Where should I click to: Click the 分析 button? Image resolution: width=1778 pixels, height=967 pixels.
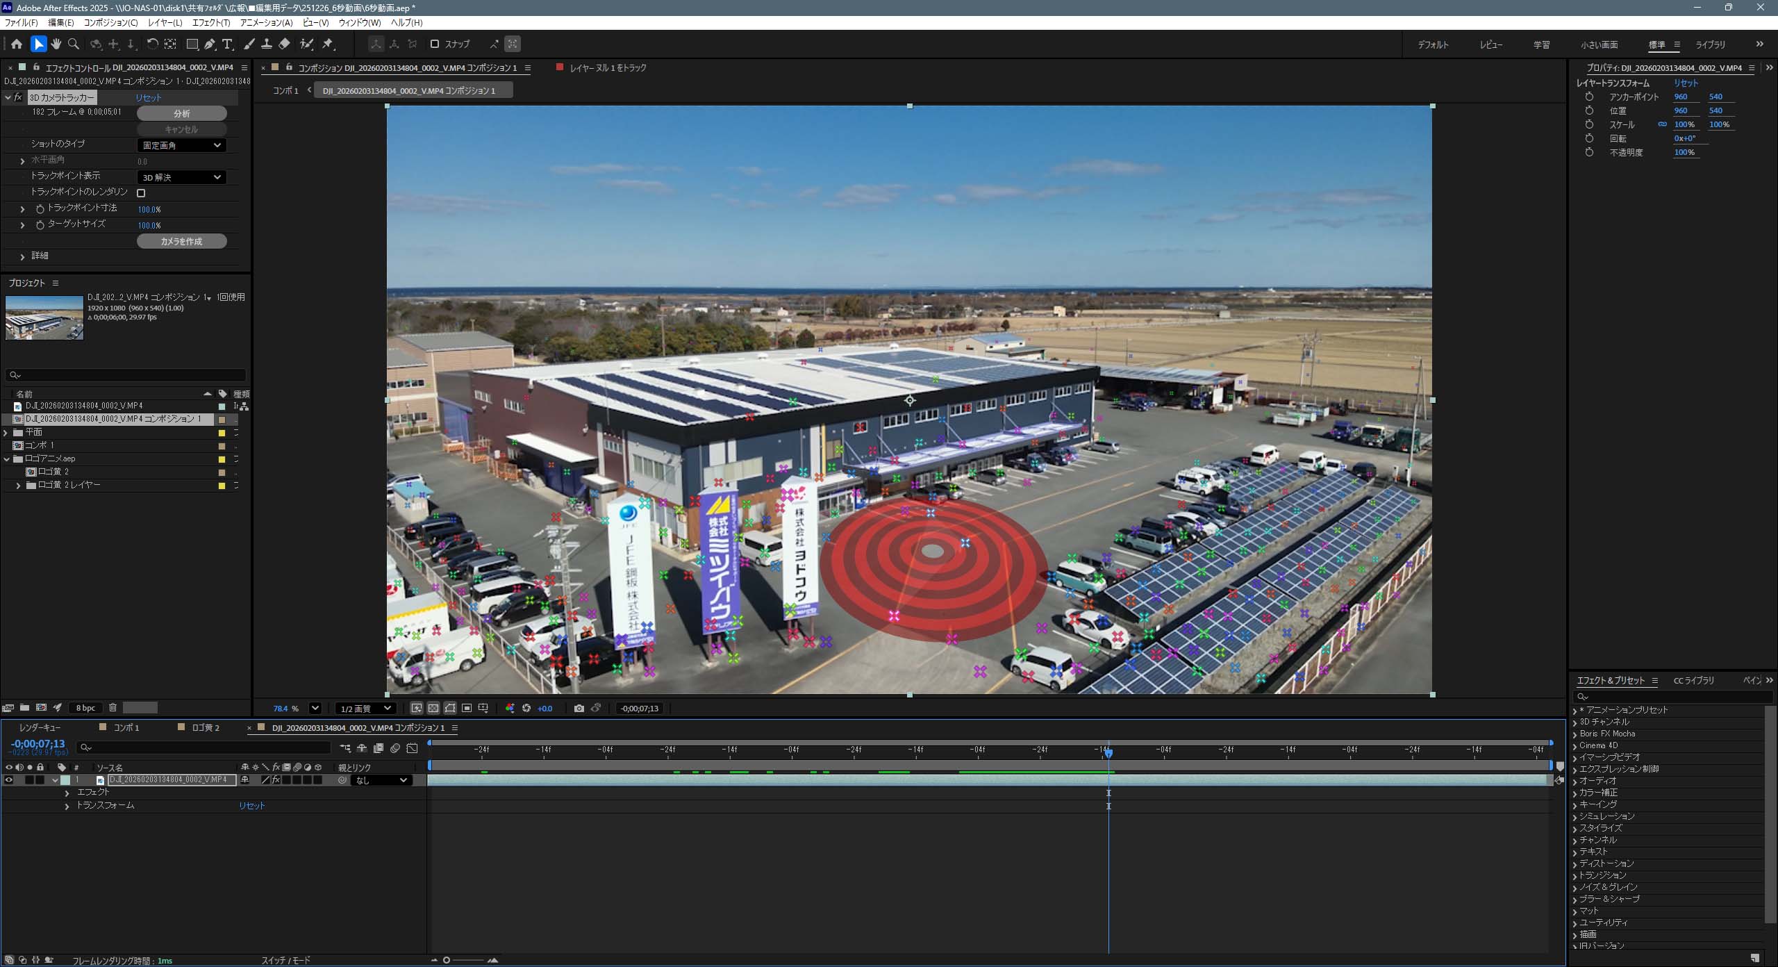point(181,113)
